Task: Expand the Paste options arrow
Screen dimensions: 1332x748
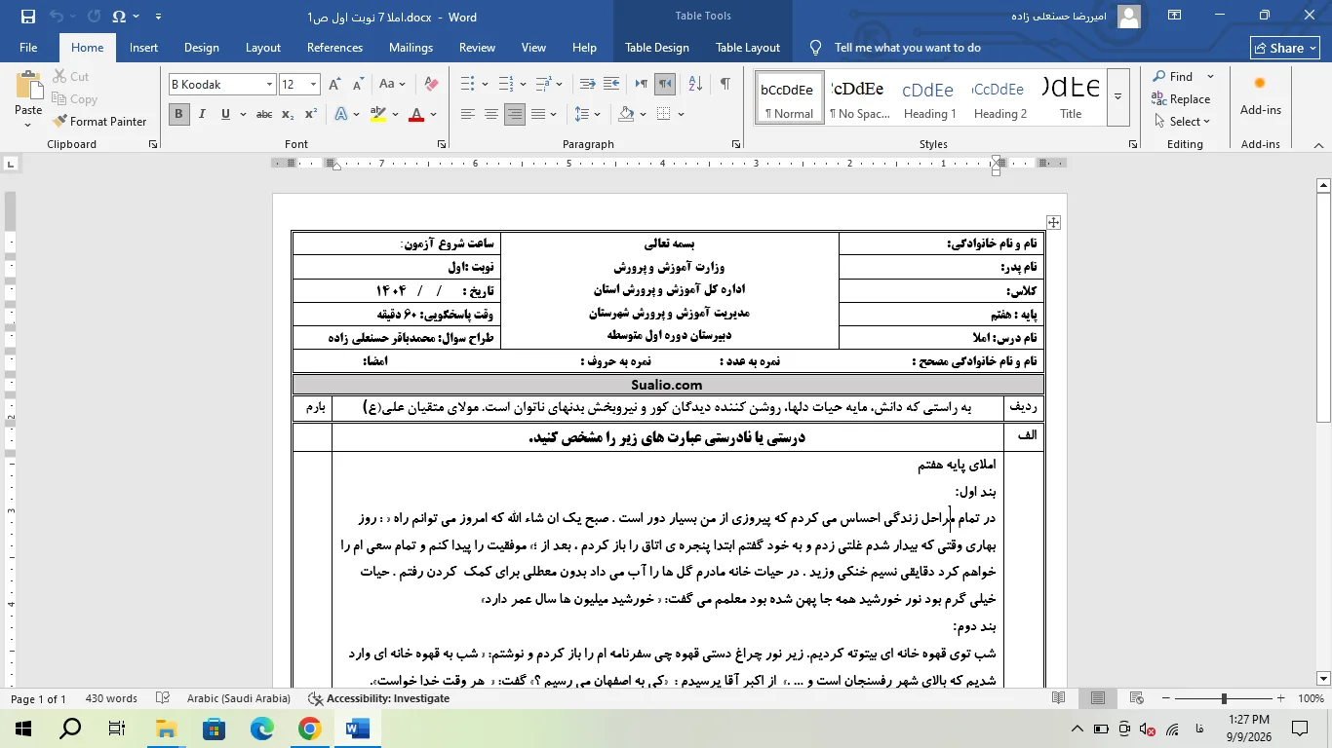Action: click(x=28, y=124)
